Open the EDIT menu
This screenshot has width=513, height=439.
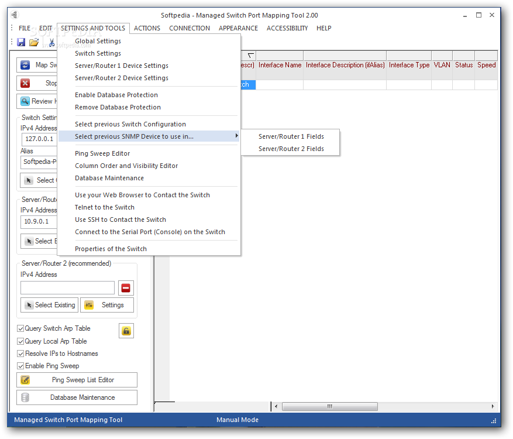(46, 28)
